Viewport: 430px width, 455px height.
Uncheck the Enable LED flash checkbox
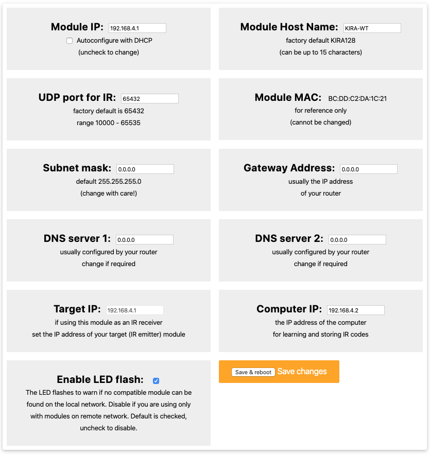point(156,381)
